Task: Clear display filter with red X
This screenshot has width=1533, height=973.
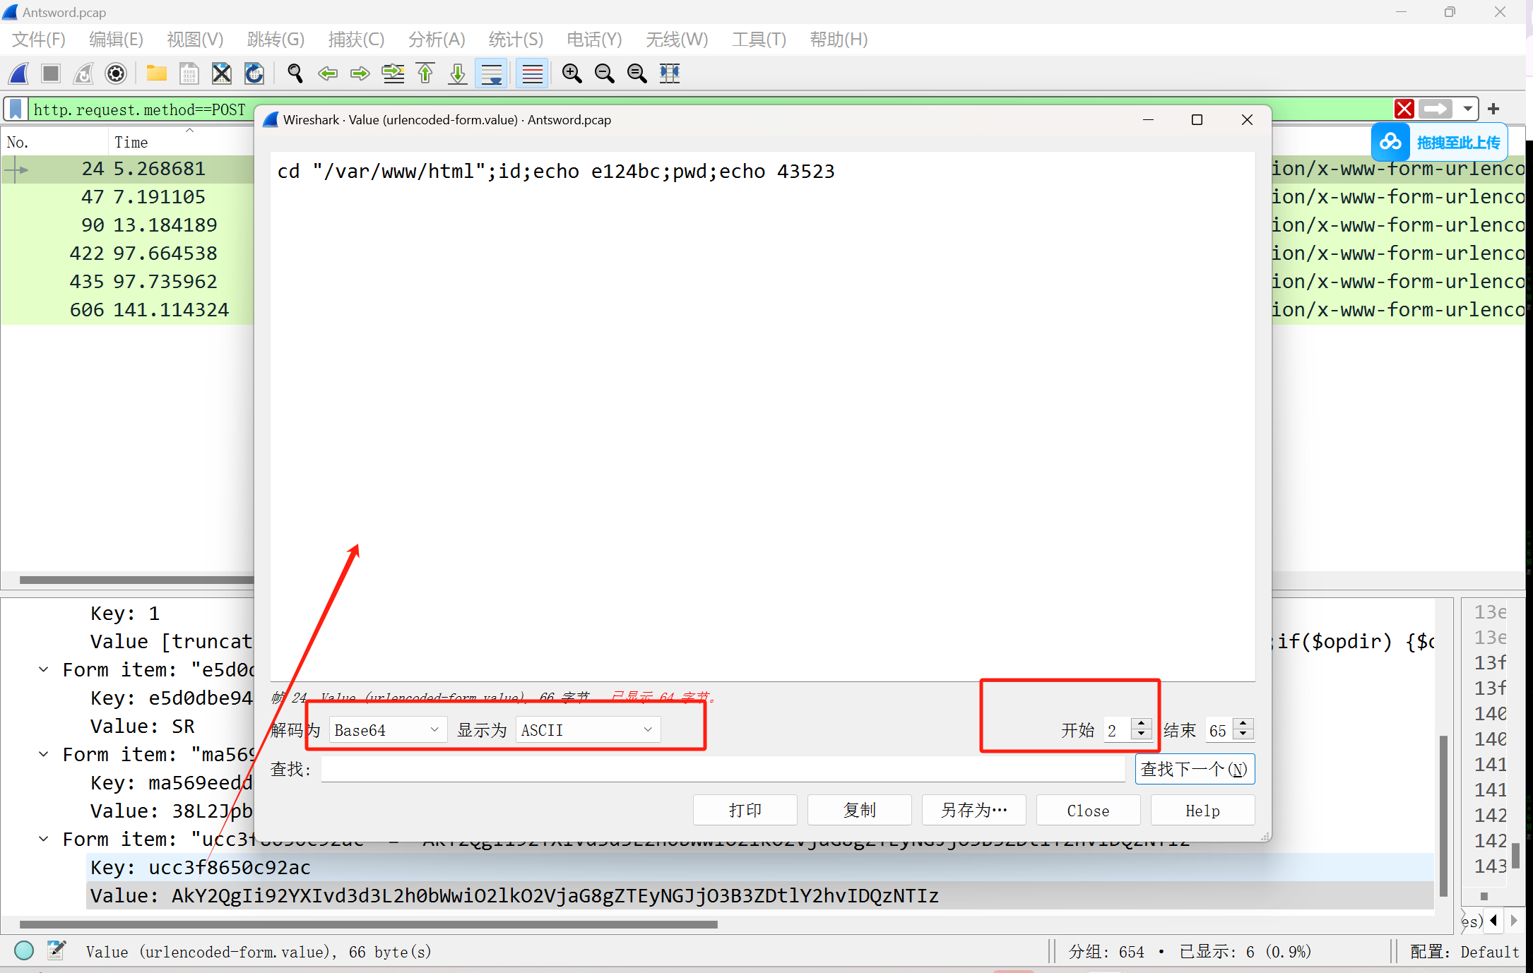Action: [x=1404, y=109]
